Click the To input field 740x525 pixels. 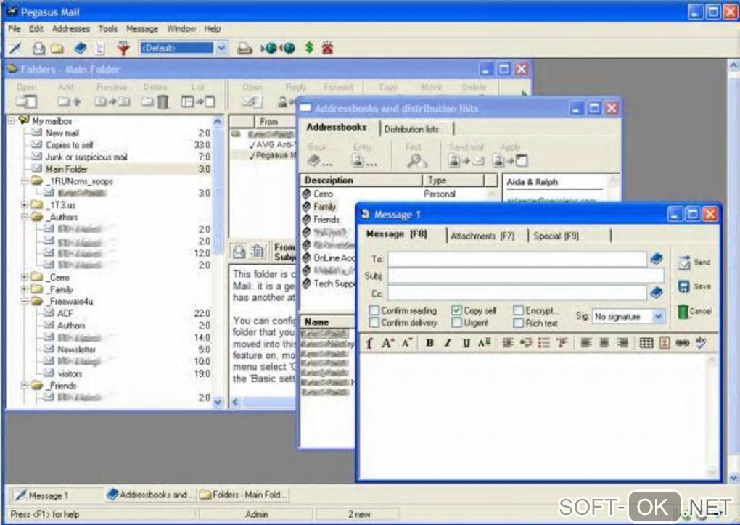click(x=517, y=259)
